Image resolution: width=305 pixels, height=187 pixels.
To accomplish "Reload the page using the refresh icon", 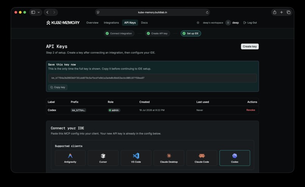I will coord(207,12).
